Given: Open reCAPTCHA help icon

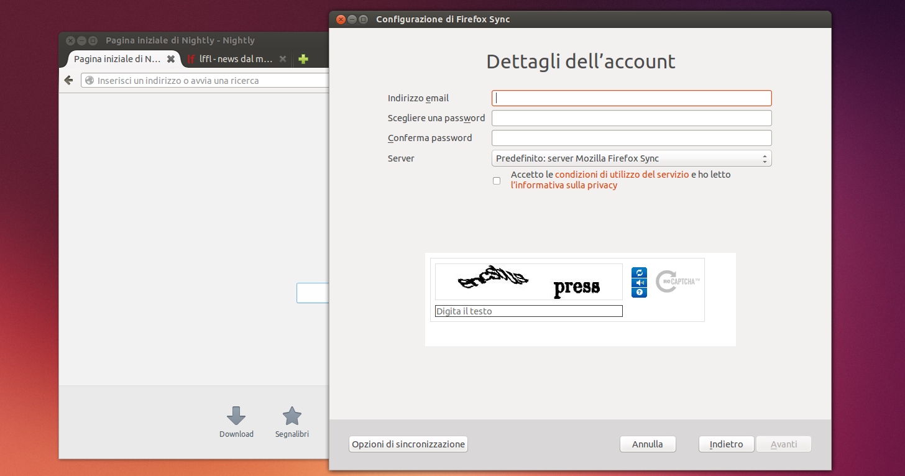Looking at the screenshot, I should (x=639, y=293).
